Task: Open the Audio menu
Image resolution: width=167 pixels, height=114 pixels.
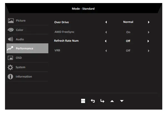Action: [x=27, y=39]
